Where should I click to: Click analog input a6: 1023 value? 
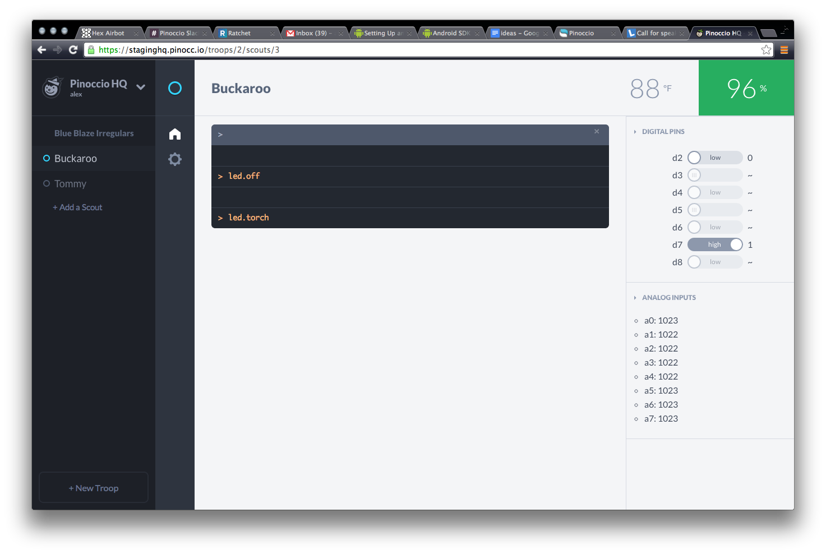click(661, 405)
